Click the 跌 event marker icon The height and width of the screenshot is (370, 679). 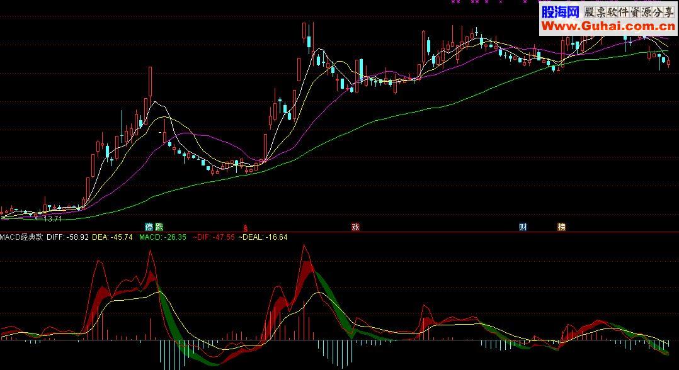pyautogui.click(x=159, y=227)
